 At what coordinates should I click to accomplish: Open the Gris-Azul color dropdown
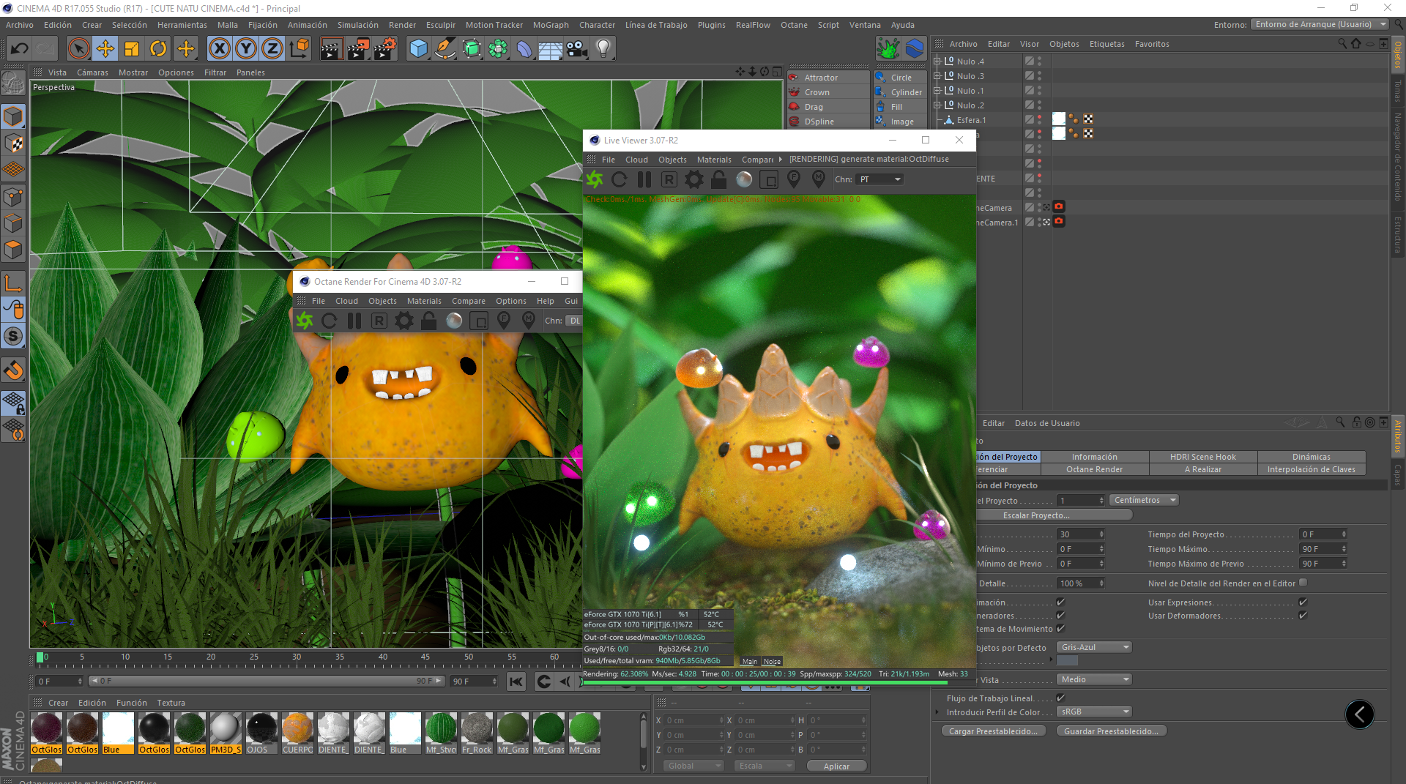coord(1094,647)
